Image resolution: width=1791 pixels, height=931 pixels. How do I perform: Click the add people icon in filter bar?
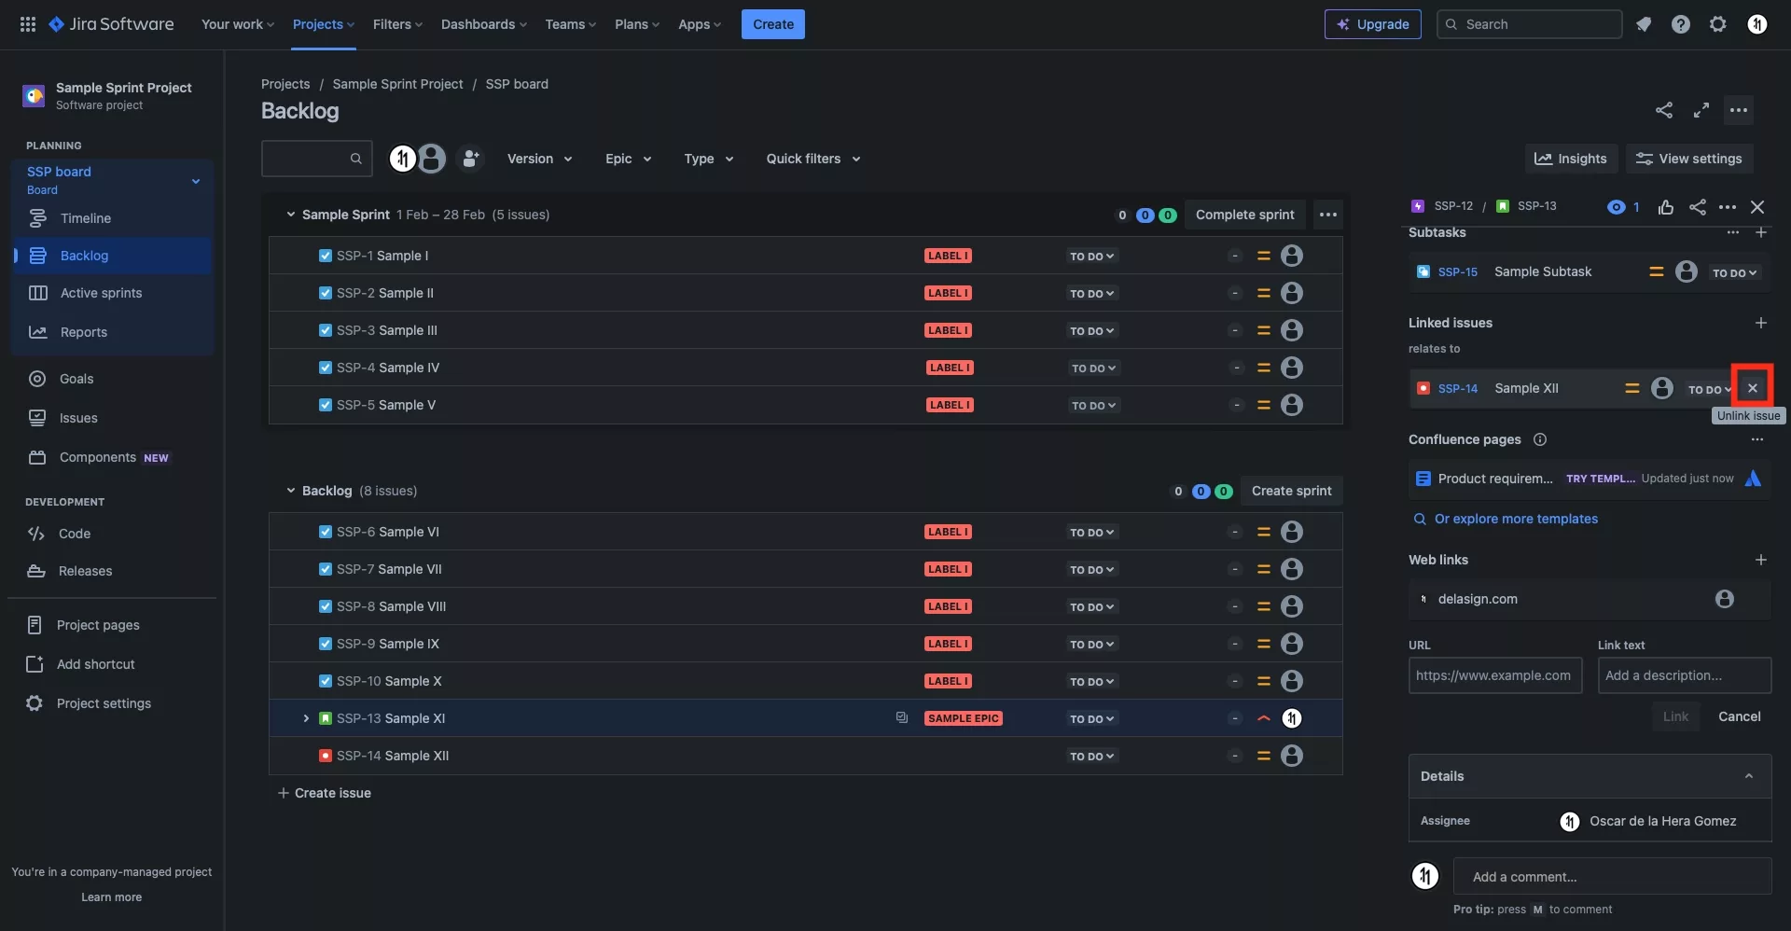(471, 159)
